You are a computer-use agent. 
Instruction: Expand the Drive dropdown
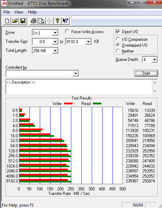pos(55,33)
